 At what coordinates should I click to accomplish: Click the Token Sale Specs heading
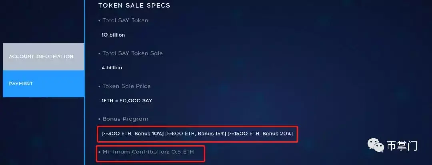(134, 6)
